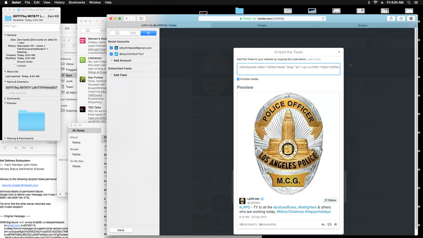Open security-noreply@linkedin.com link in mail message
Image resolution: width=423 pixels, height=238 pixels.
[20, 185]
